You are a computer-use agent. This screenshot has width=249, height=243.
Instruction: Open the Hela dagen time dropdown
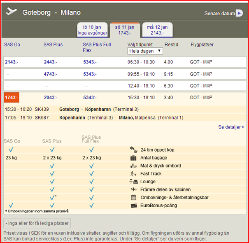point(145,51)
